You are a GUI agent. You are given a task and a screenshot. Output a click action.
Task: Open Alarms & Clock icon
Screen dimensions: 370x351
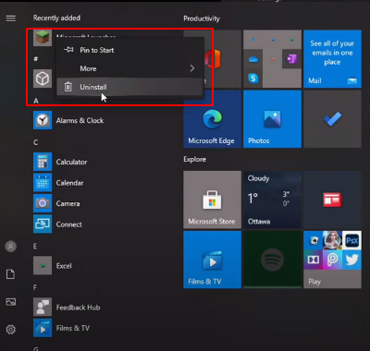[43, 120]
